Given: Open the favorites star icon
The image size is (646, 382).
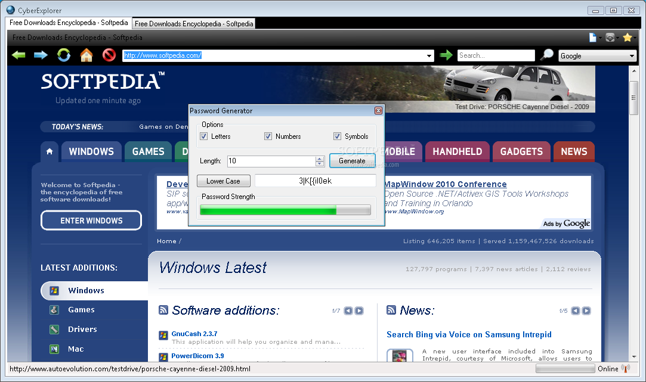Looking at the screenshot, I should point(628,38).
